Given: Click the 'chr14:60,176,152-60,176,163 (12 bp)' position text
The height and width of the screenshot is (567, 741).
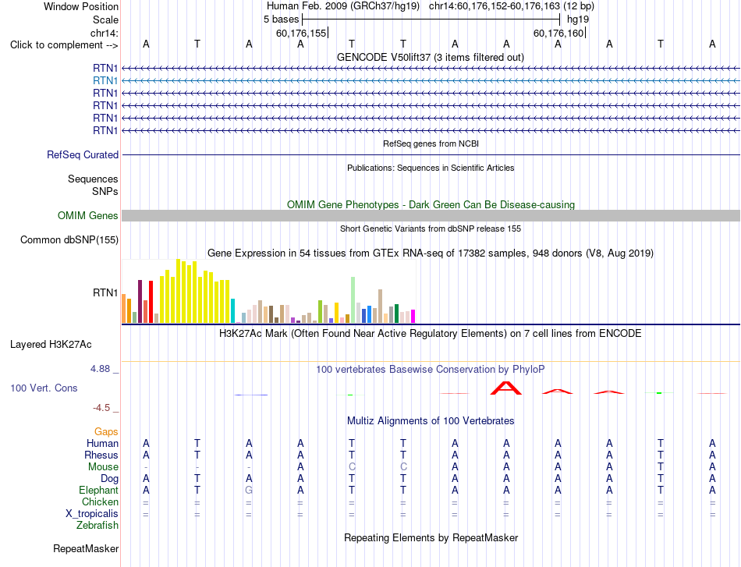Looking at the screenshot, I should tap(512, 6).
